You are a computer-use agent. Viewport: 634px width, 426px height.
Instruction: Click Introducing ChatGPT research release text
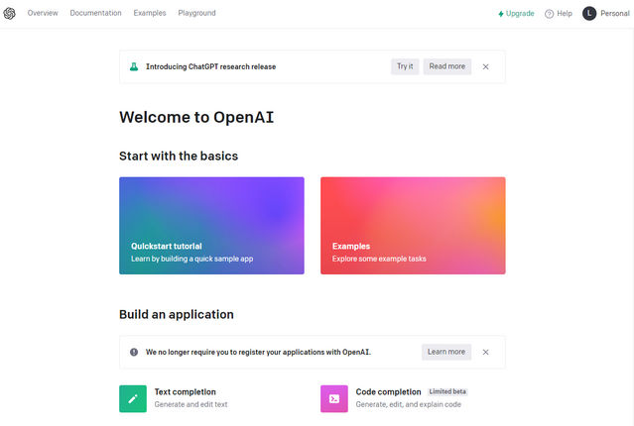pyautogui.click(x=211, y=66)
